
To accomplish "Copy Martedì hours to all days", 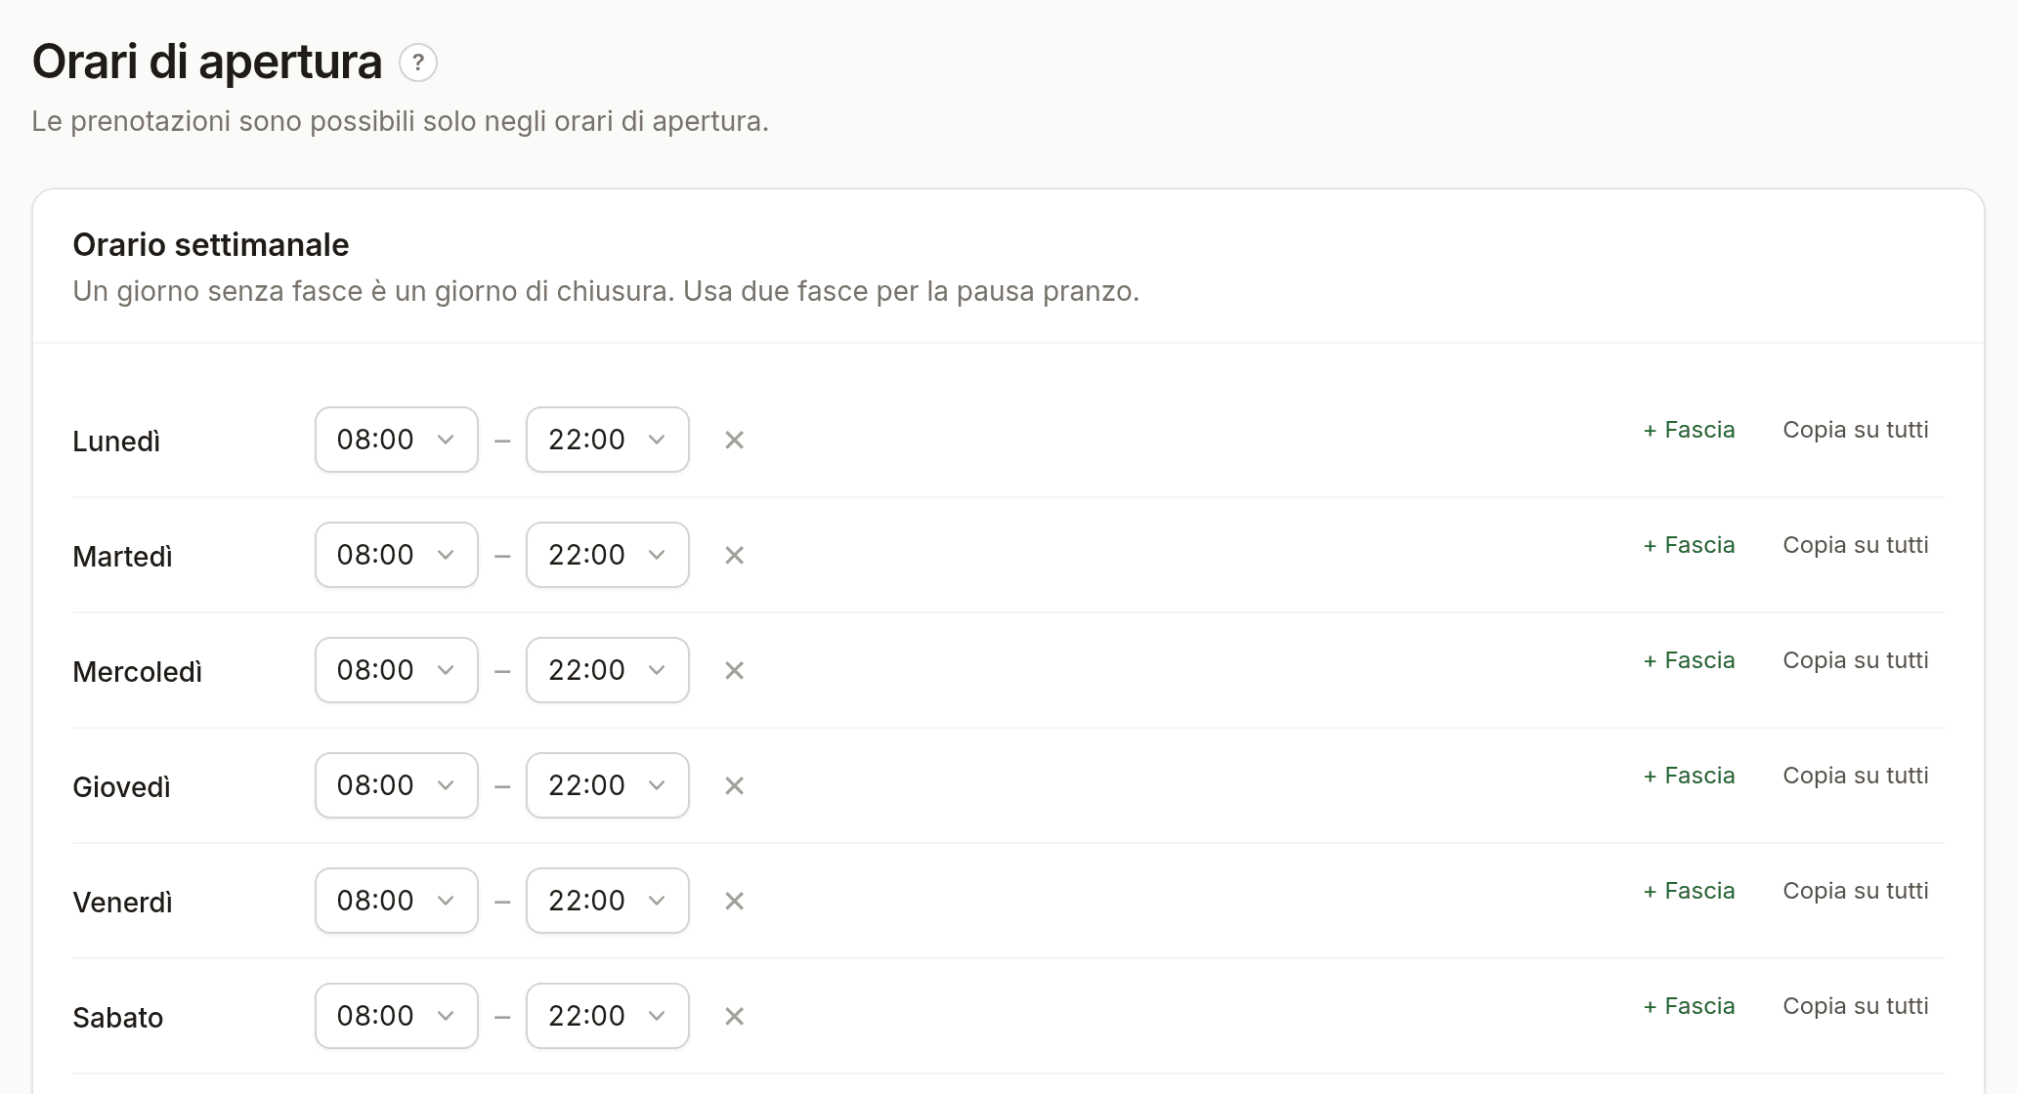I will [1856, 545].
